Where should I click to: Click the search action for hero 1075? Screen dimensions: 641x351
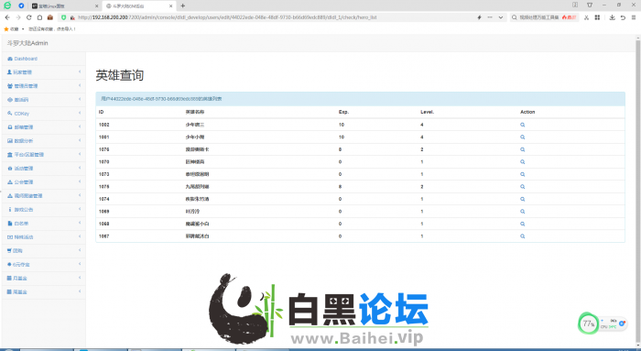(523, 187)
